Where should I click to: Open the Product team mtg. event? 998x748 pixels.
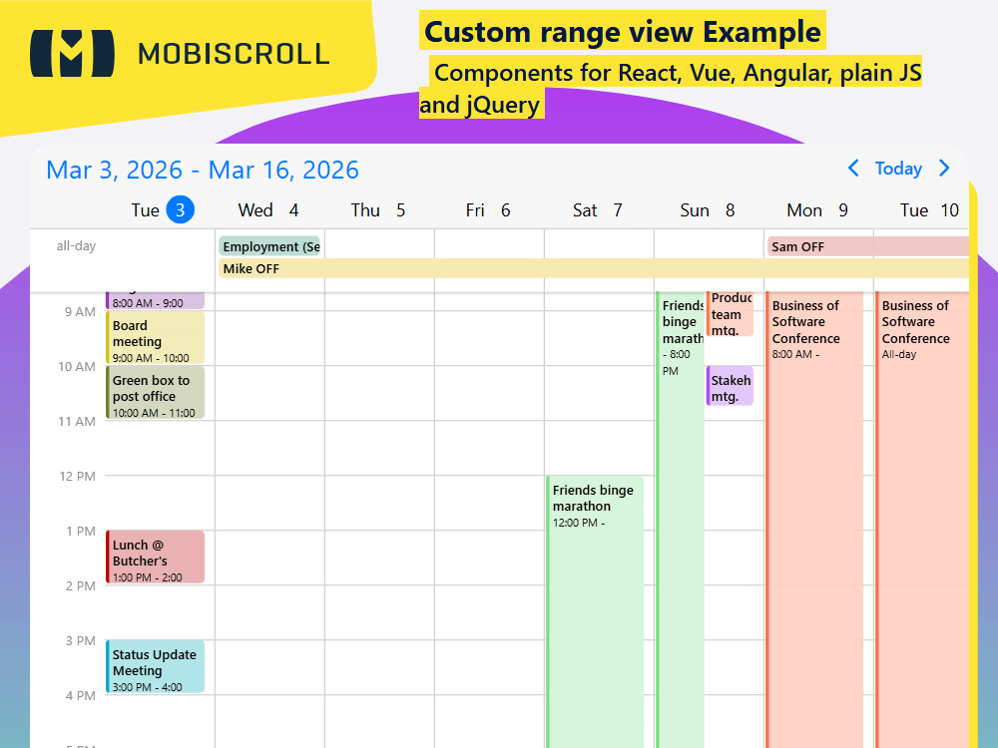point(730,314)
